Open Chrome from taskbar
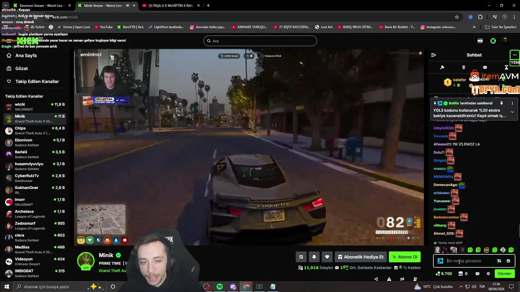 tap(246, 287)
